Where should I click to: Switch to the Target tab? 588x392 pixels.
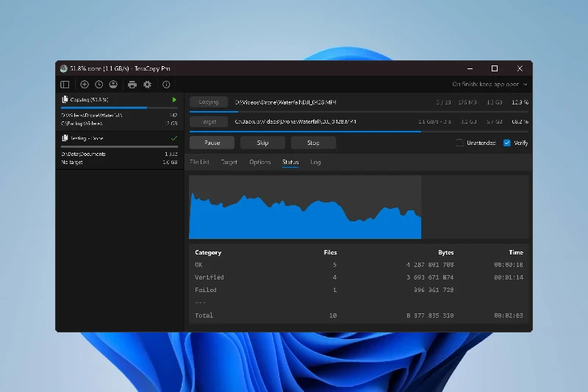click(229, 162)
